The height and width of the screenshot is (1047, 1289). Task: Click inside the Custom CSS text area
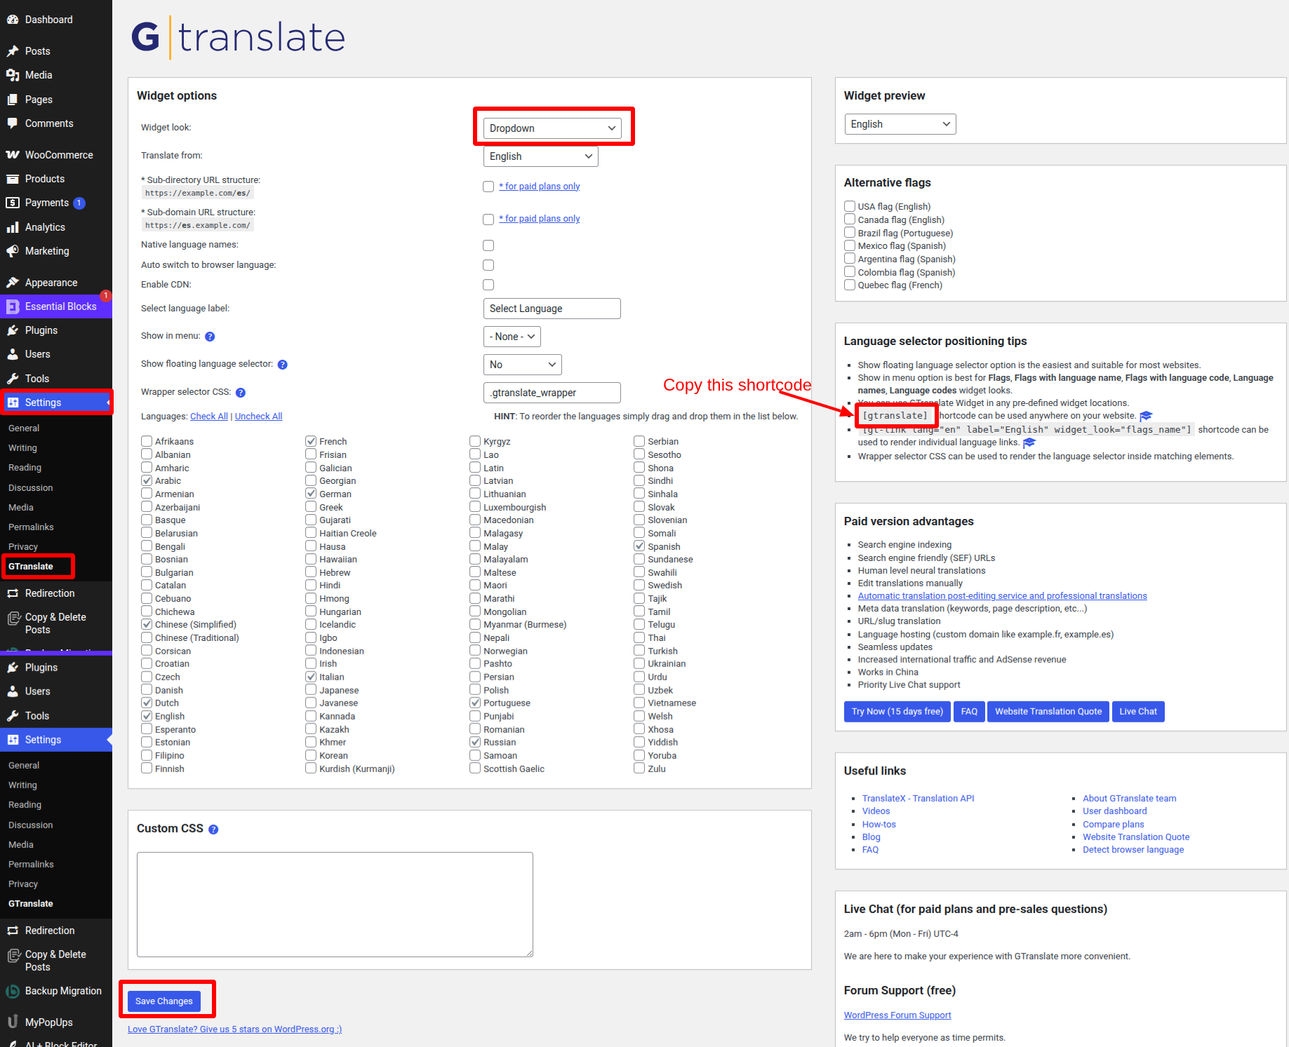pyautogui.click(x=335, y=904)
